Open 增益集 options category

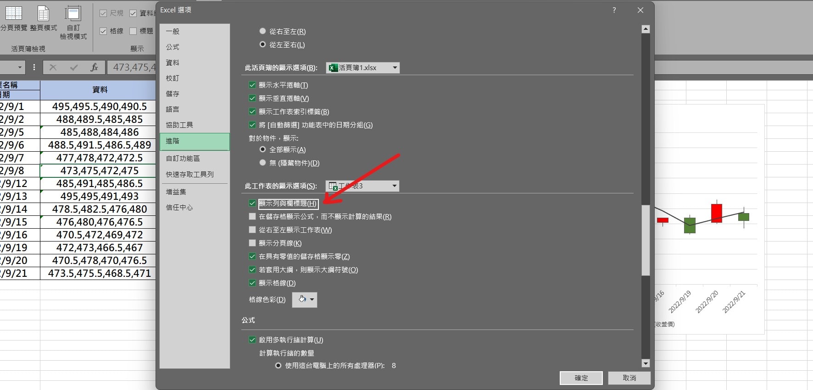point(195,192)
